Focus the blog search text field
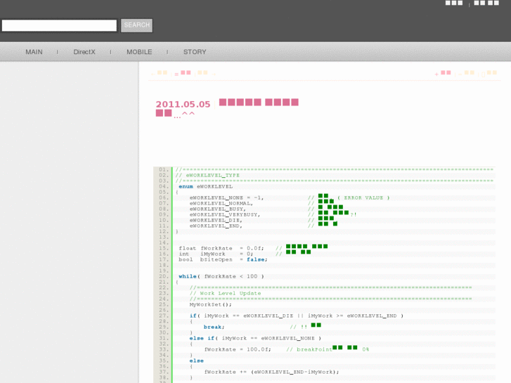Screen dimensions: 511x383 coord(59,25)
